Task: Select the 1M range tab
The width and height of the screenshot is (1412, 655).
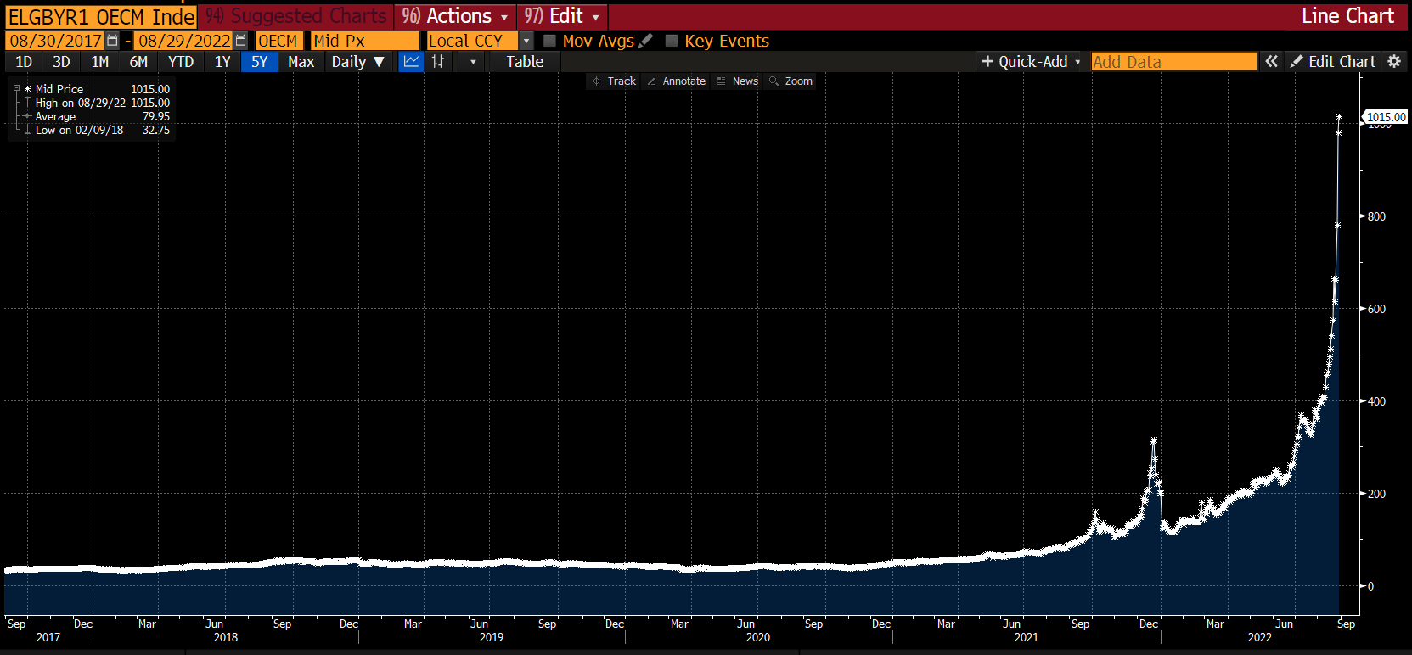Action: click(100, 62)
